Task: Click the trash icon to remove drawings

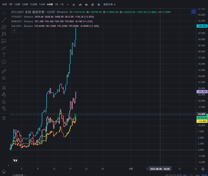Action: 4,118
